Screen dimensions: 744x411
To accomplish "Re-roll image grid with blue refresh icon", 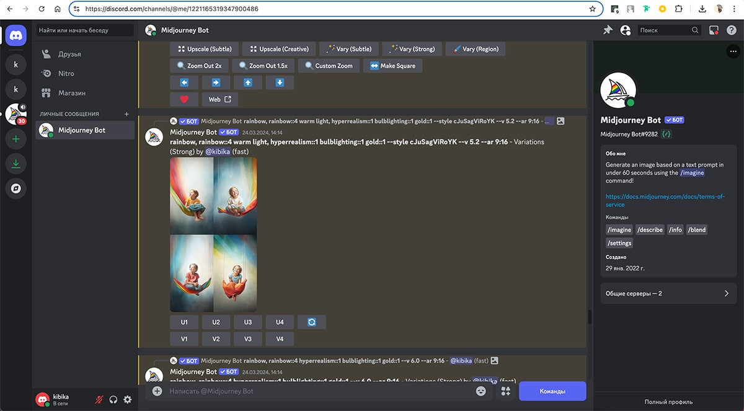I will (x=312, y=322).
